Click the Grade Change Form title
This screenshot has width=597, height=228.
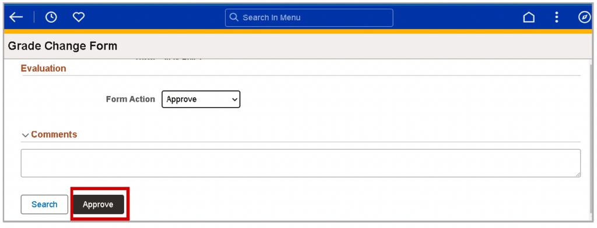coord(62,47)
